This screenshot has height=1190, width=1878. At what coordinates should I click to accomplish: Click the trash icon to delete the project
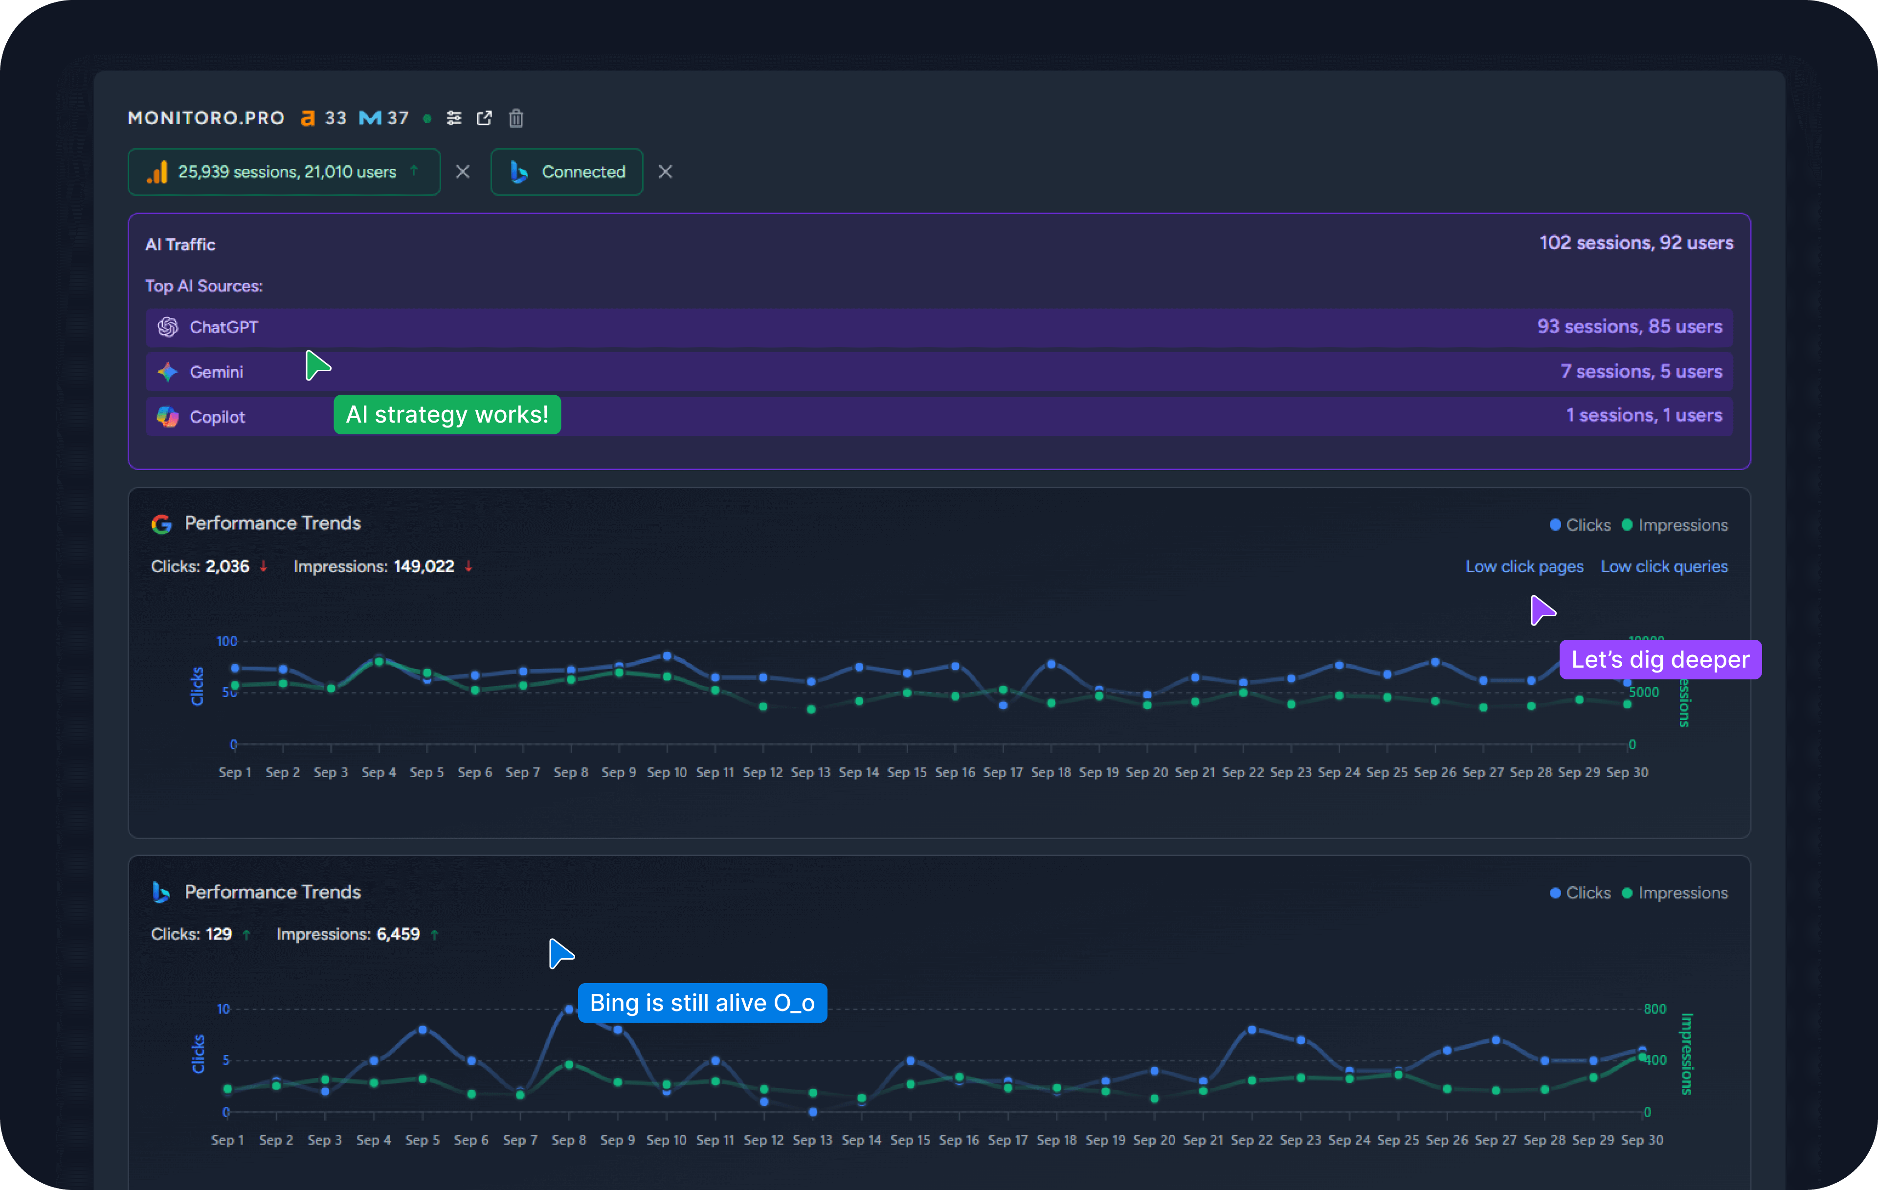(x=515, y=118)
